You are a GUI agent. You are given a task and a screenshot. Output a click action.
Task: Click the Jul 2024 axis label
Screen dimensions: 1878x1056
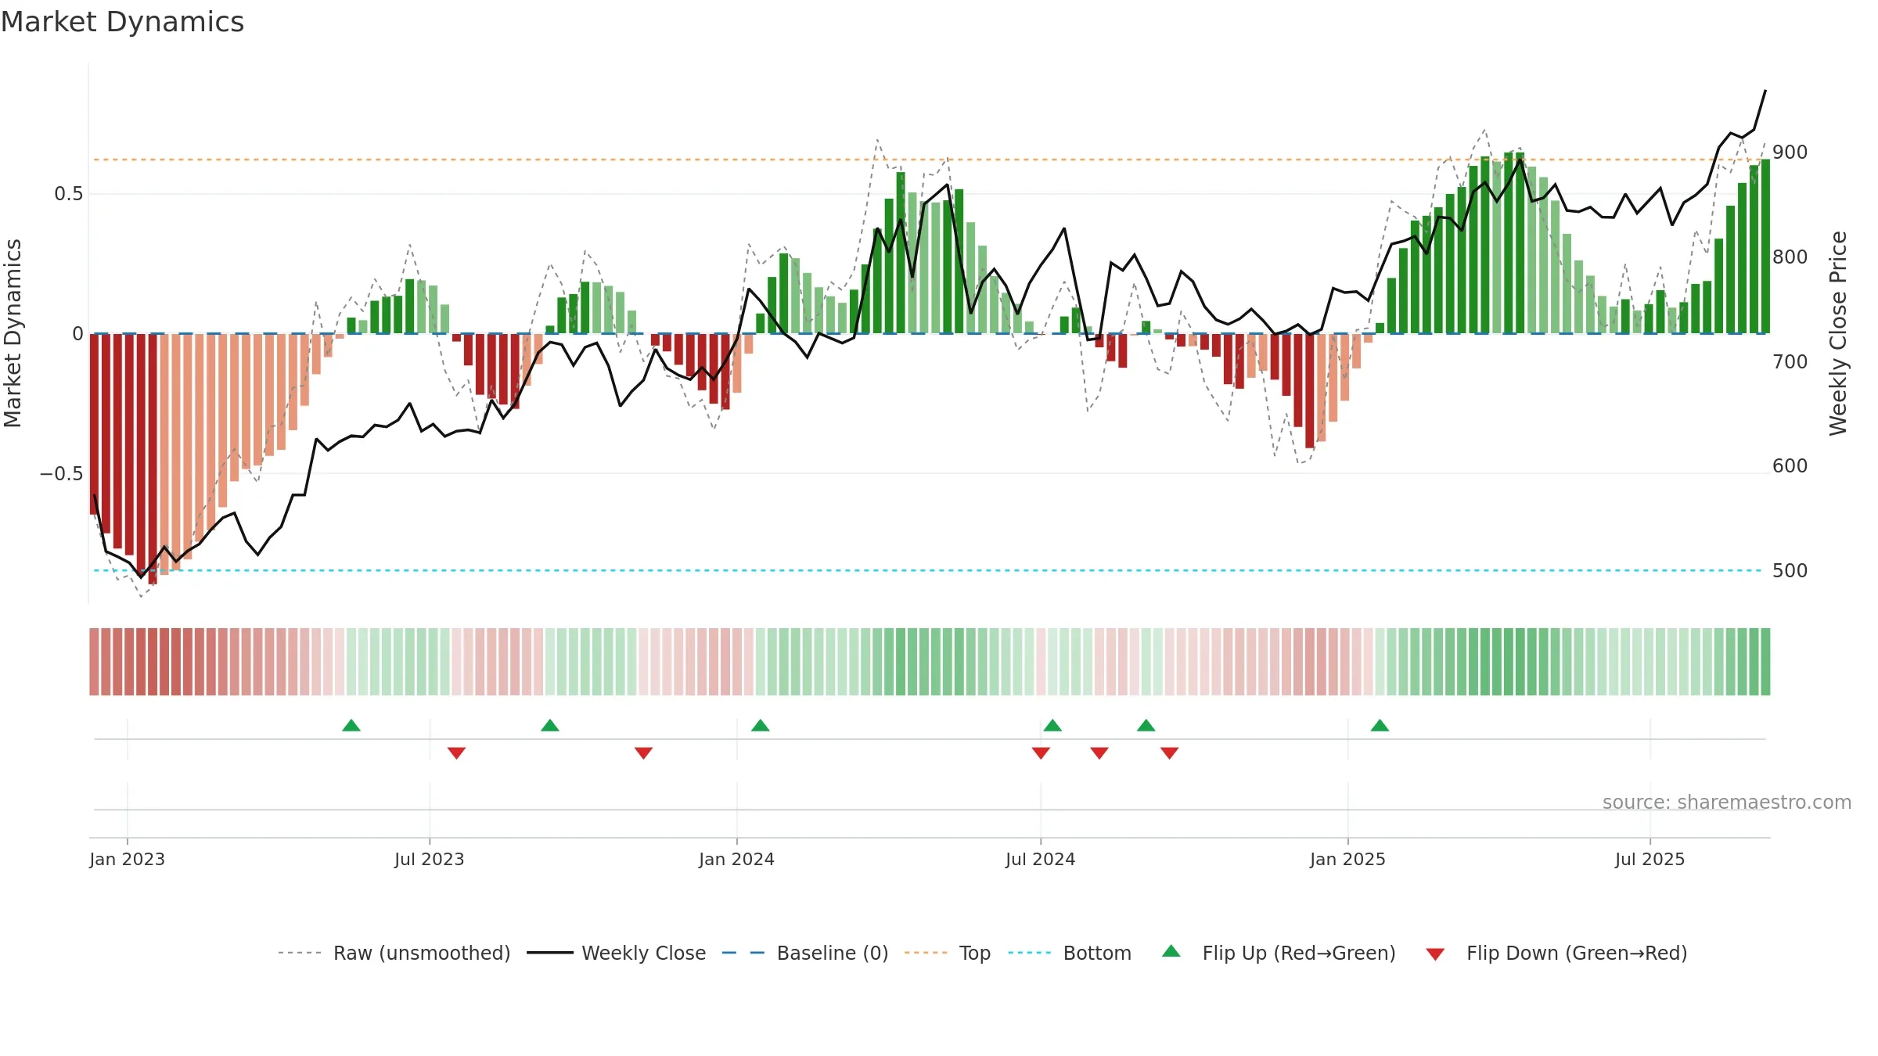pyautogui.click(x=1041, y=859)
